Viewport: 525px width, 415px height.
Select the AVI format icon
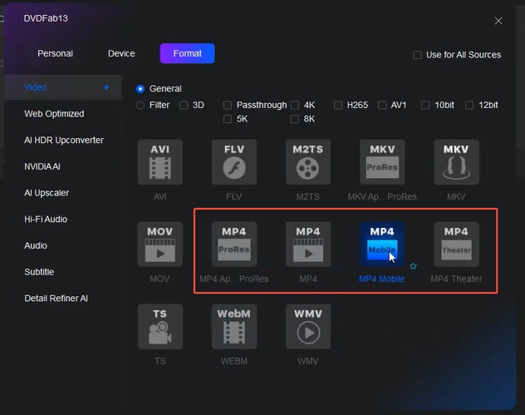click(x=160, y=162)
